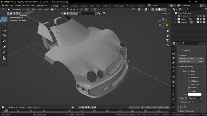Click the white viewport Color swatch
Viewport: 207px width, 116px height.
[195, 94]
